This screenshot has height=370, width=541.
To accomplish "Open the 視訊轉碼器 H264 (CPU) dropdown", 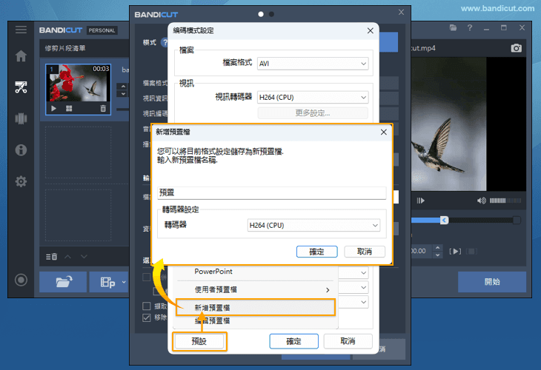I will point(313,97).
